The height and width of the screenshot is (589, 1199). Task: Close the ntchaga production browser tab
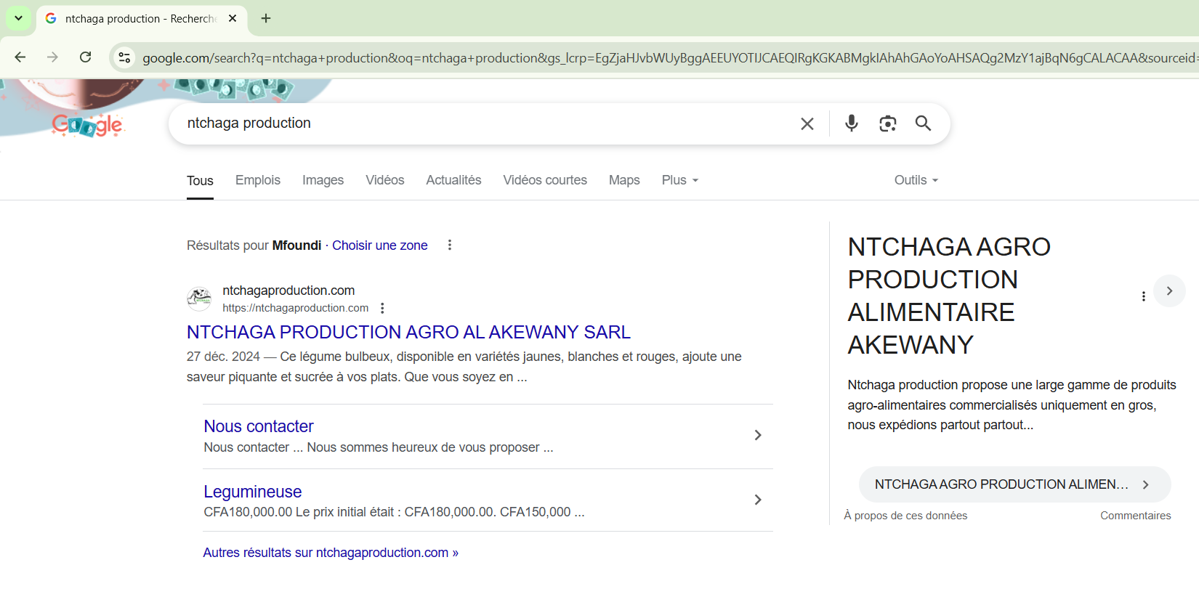[233, 18]
